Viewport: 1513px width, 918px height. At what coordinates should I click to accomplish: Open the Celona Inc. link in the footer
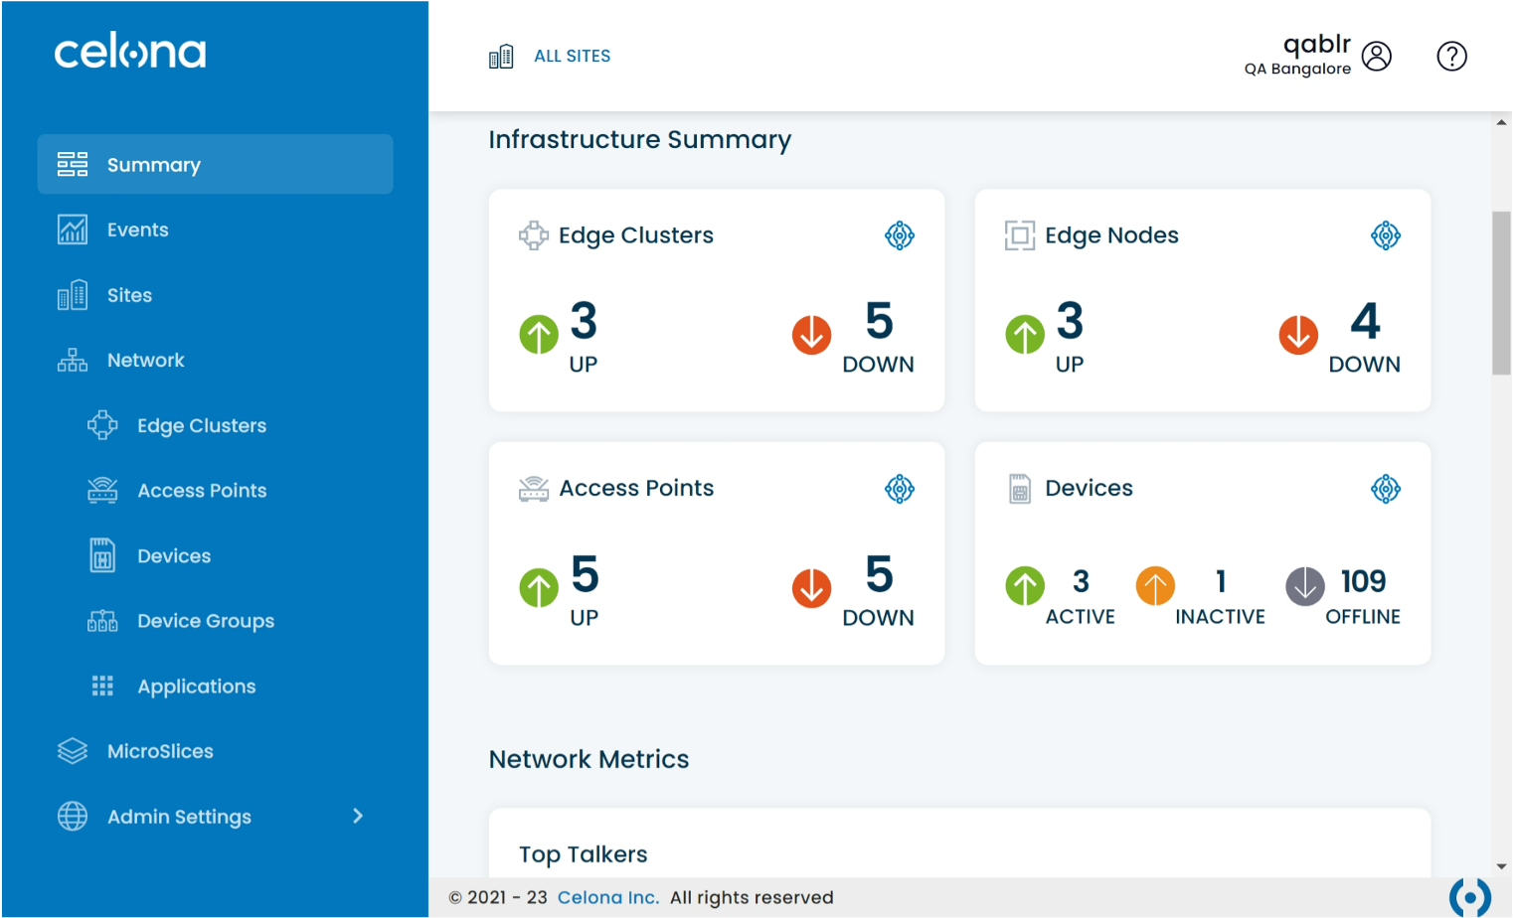[607, 897]
